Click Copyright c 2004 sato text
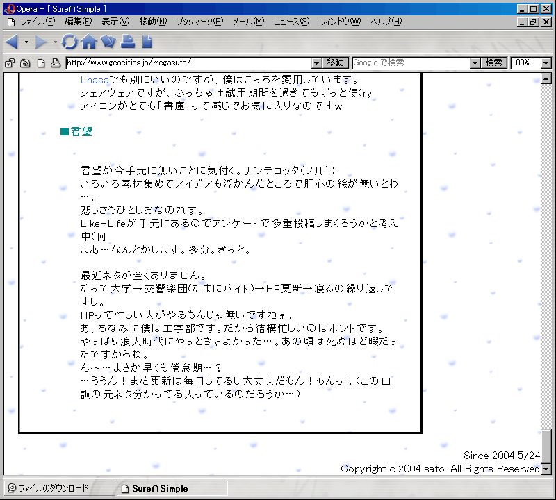 coord(393,469)
